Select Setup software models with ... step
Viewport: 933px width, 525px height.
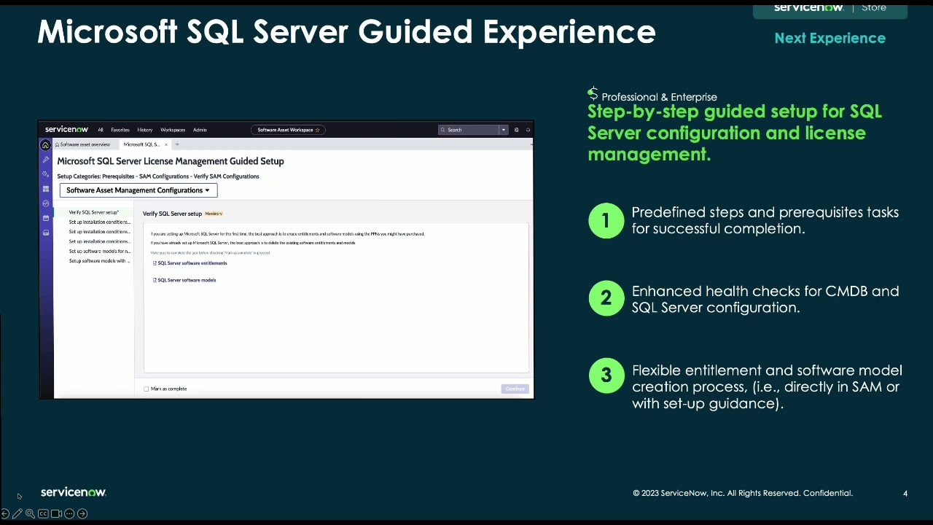pos(100,261)
